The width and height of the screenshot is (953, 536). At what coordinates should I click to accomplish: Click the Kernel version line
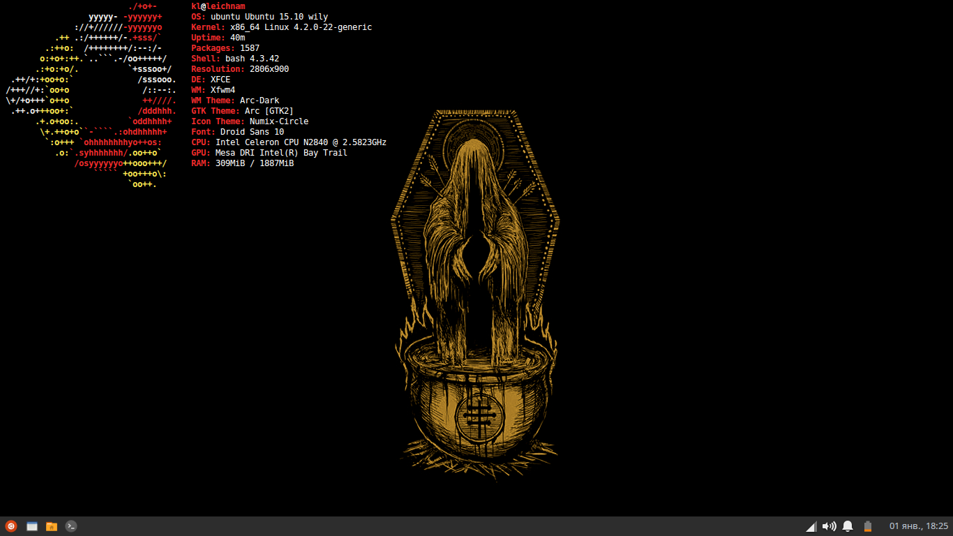click(281, 27)
